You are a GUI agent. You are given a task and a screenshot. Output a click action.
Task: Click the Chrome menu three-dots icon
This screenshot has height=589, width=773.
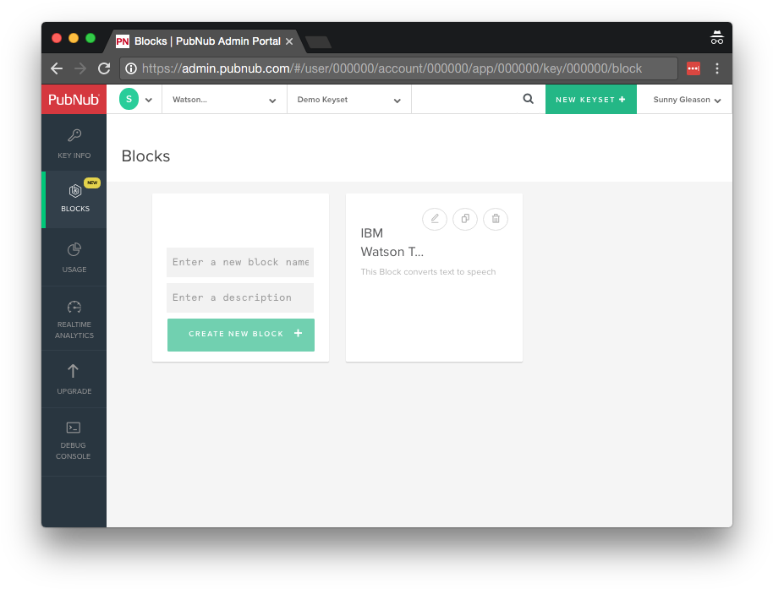point(717,68)
